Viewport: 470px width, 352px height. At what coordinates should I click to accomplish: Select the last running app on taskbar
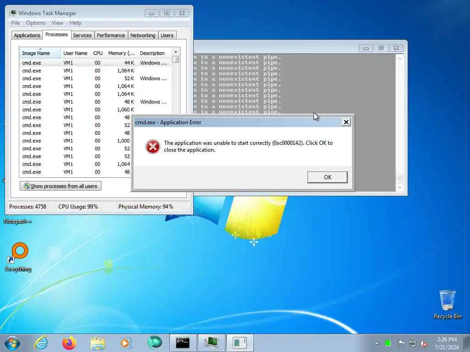coord(240,343)
